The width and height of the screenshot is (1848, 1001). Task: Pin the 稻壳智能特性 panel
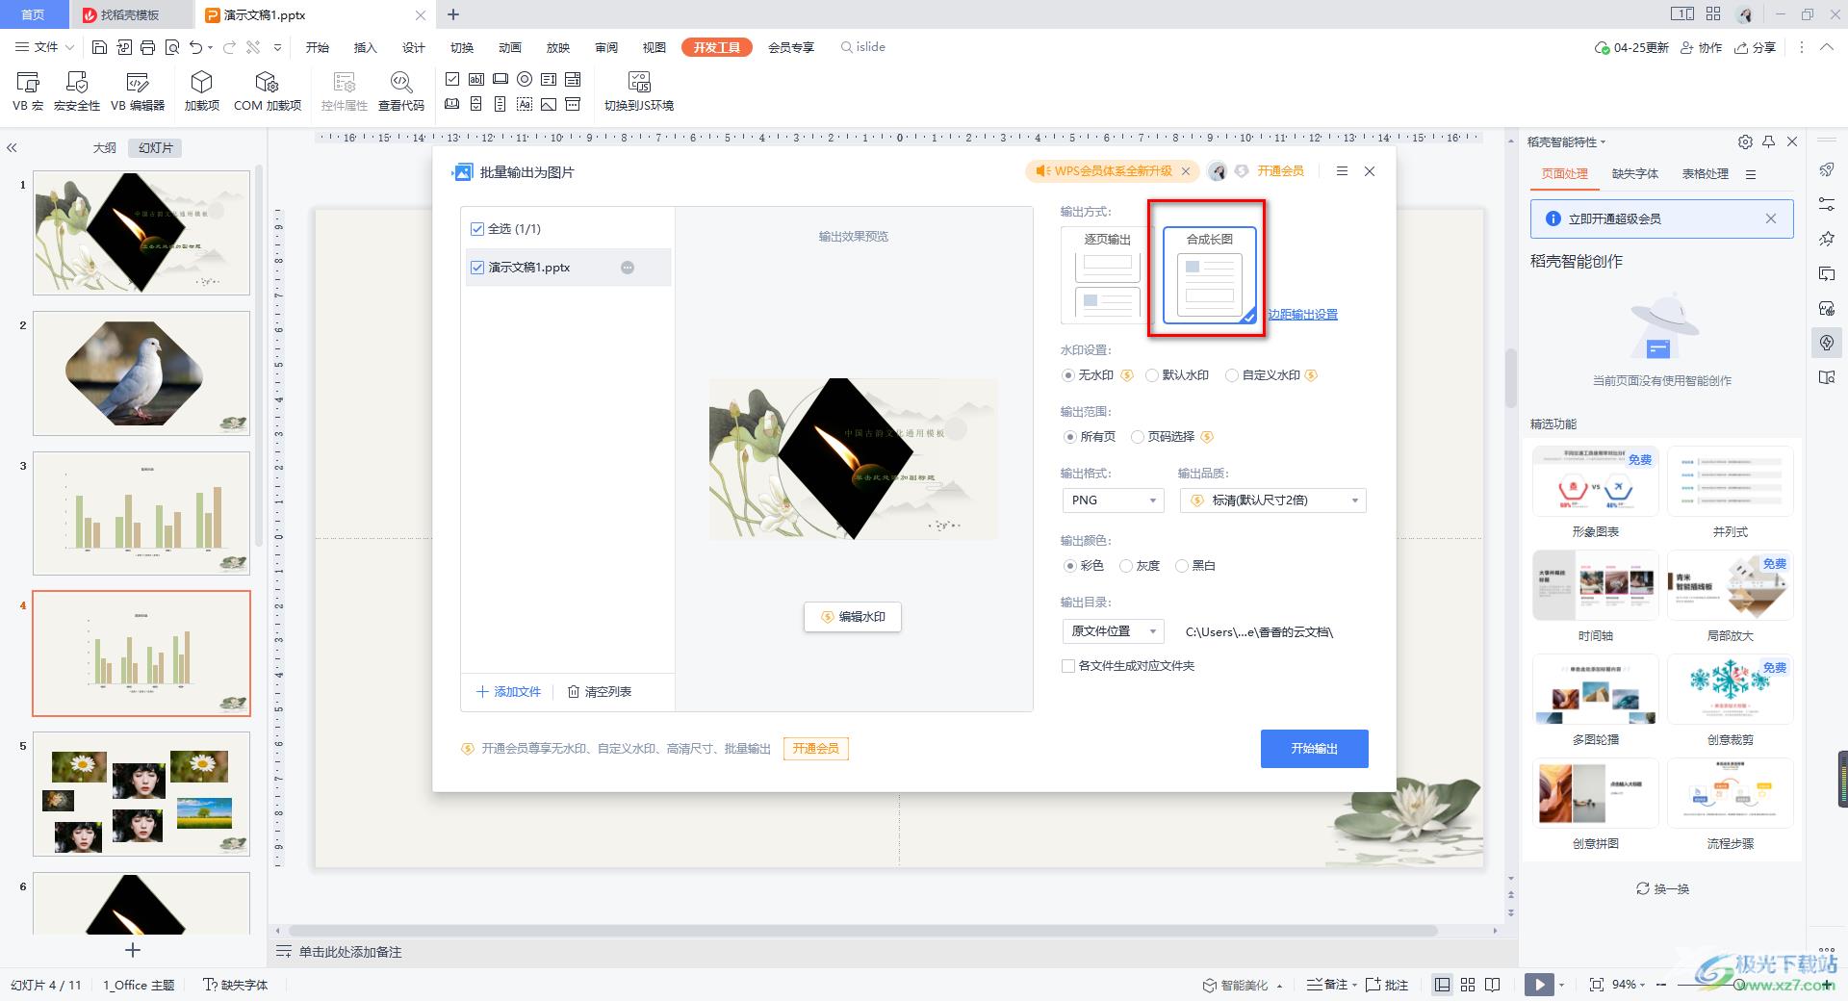1768,141
